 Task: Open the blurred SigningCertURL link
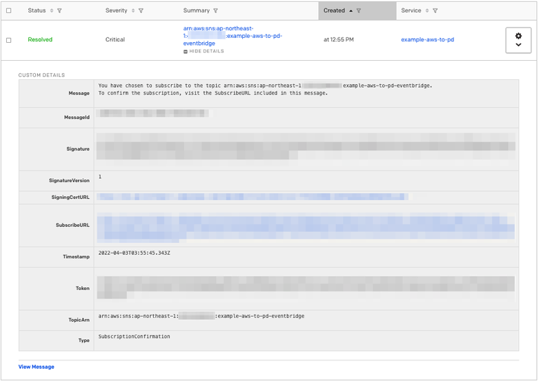(x=253, y=197)
